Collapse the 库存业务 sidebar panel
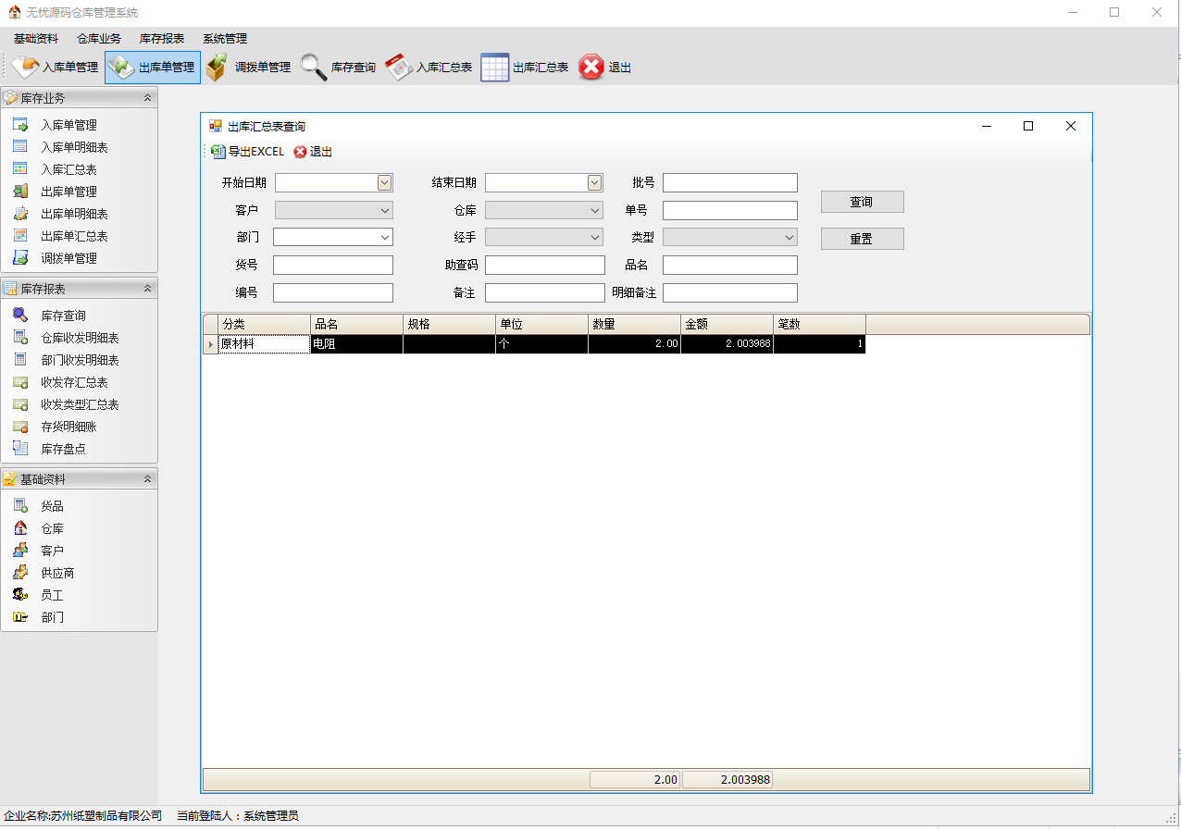 147,97
